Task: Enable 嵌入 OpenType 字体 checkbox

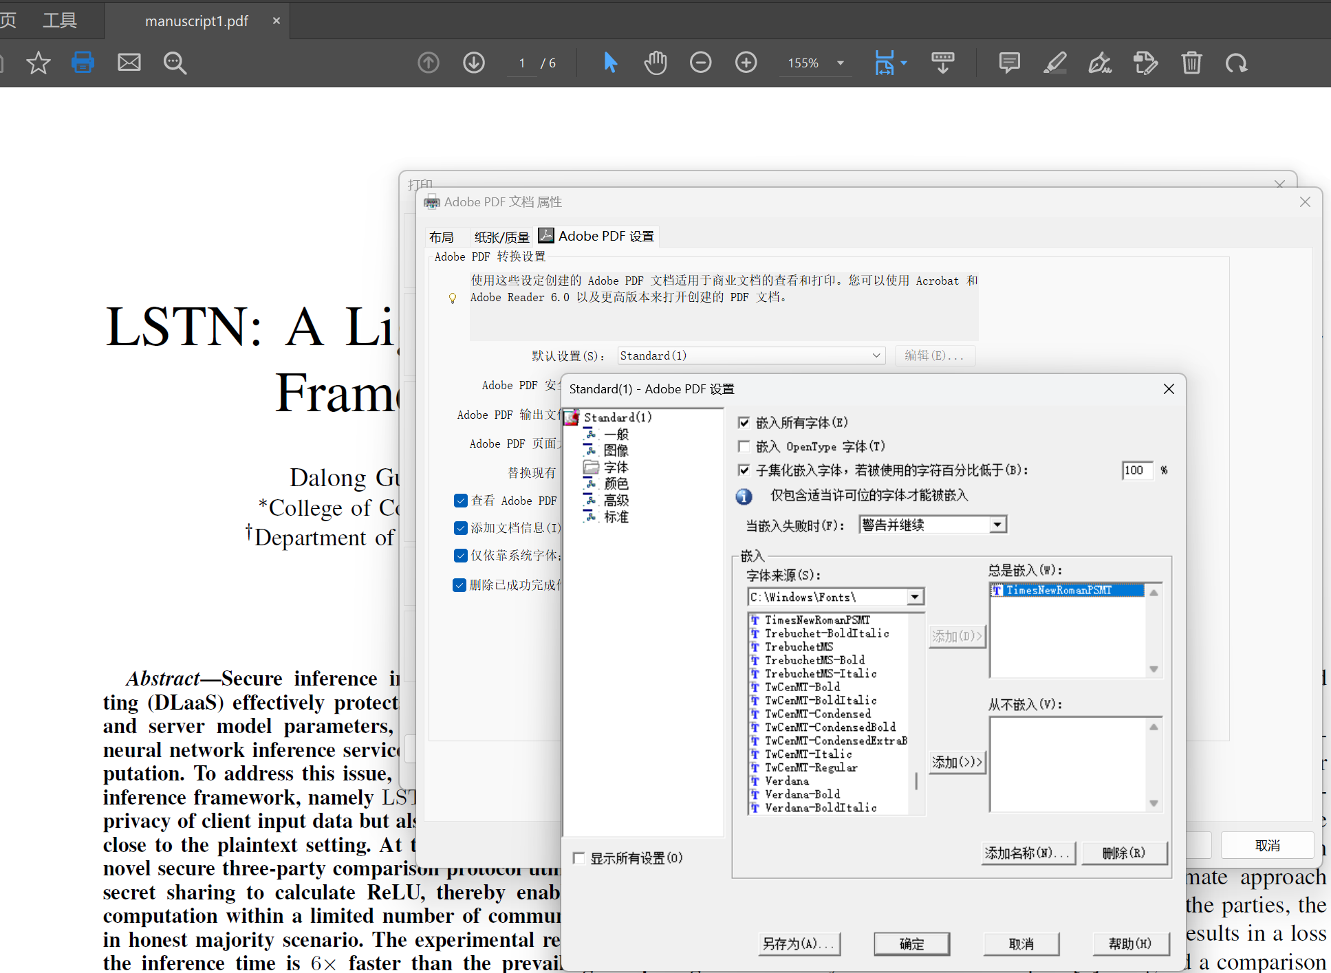Action: pyautogui.click(x=744, y=446)
